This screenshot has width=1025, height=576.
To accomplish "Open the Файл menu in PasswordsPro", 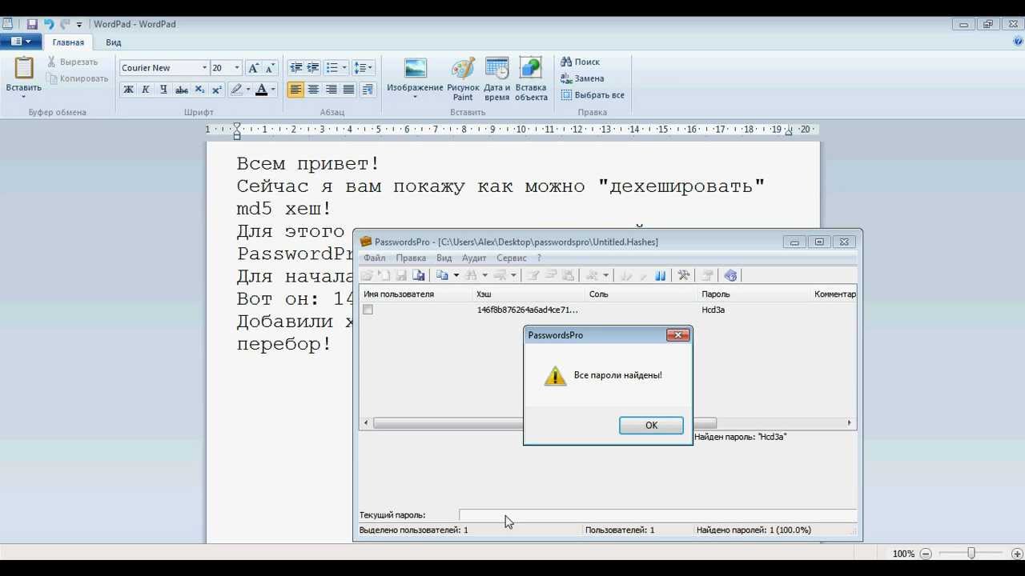I will (x=374, y=258).
